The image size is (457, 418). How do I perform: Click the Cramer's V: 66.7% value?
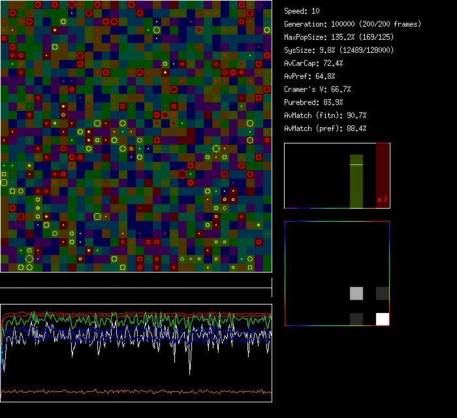317,89
